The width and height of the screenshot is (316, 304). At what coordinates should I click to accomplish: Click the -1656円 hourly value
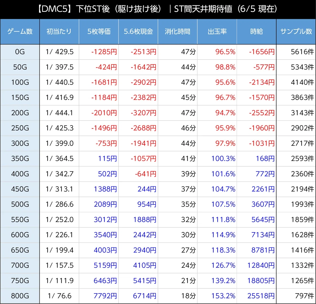tap(262, 52)
